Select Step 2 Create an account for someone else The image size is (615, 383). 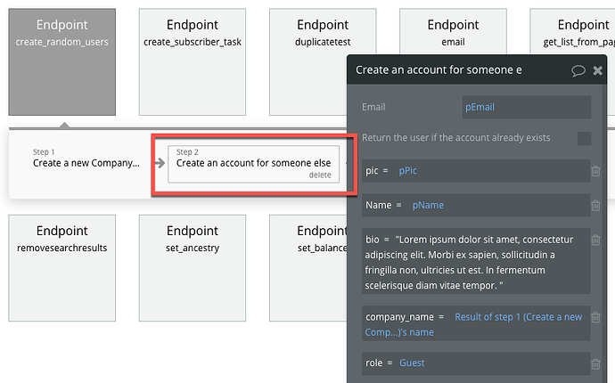[253, 164]
